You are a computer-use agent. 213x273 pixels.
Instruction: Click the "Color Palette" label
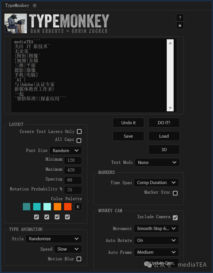click(x=67, y=199)
